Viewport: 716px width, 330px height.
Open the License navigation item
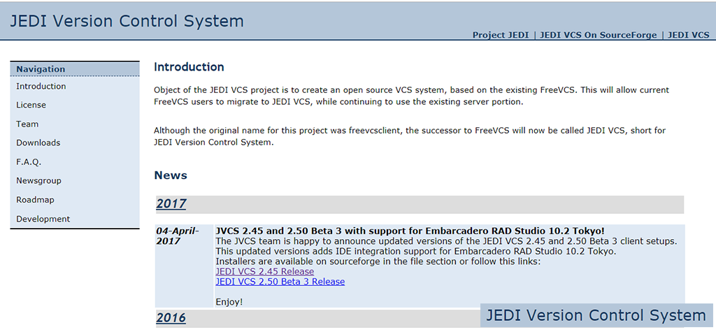[x=31, y=106]
